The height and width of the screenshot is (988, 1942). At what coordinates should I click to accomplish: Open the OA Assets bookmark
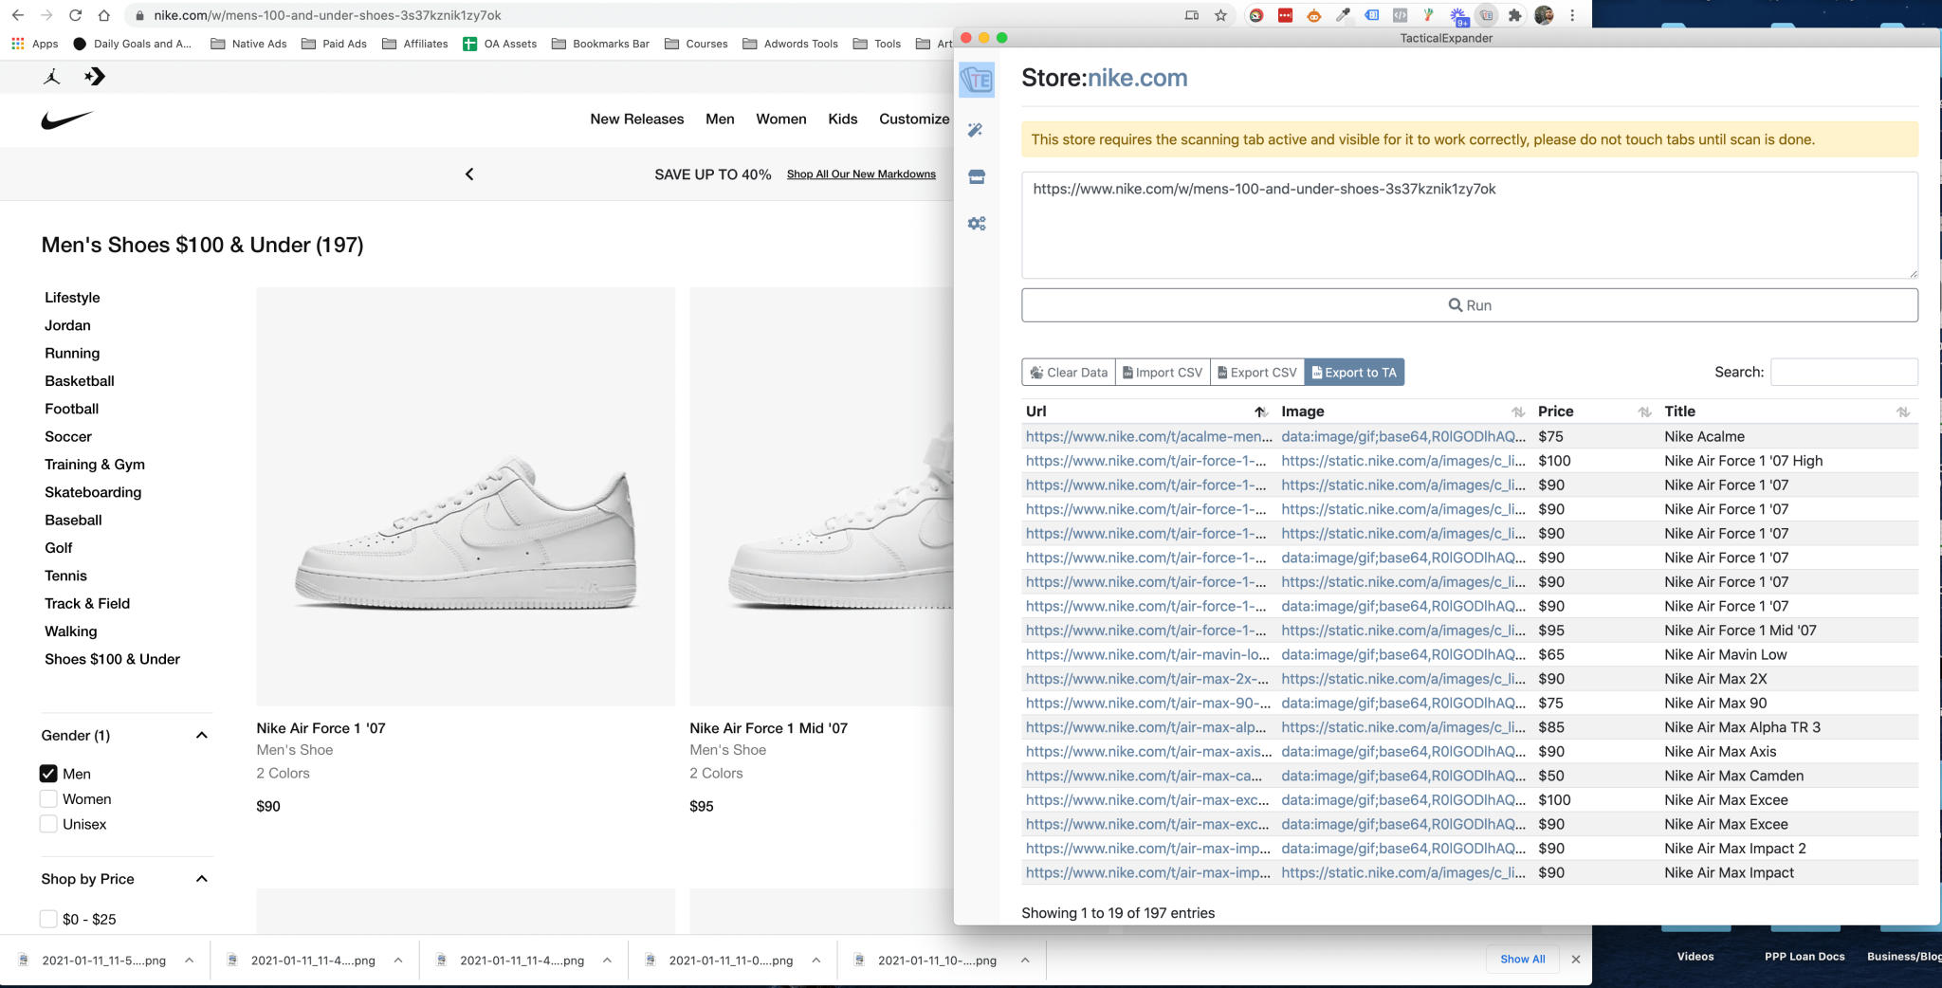pyautogui.click(x=500, y=44)
